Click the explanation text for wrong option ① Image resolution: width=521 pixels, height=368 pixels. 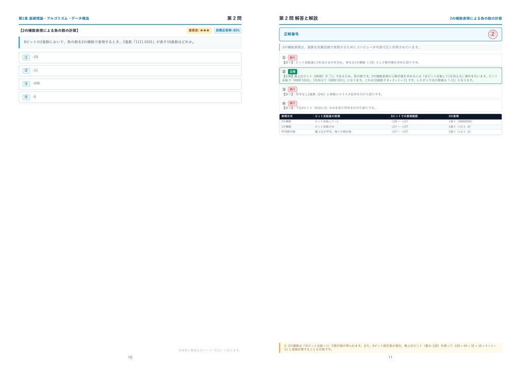pyautogui.click(x=351, y=63)
